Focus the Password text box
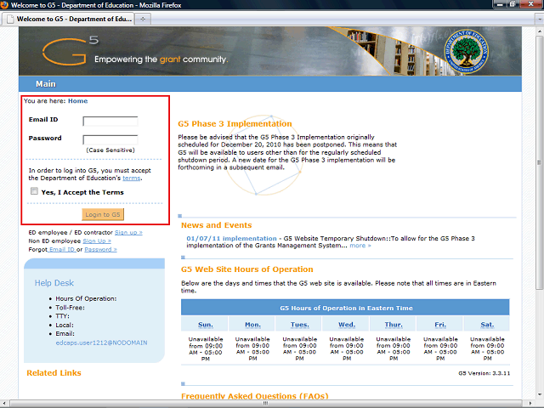This screenshot has width=544, height=408. pos(110,139)
